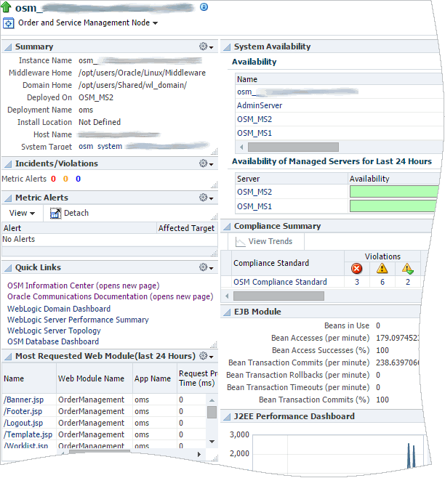Open the Quick Links gear options menu
The width and height of the screenshot is (445, 478).
coord(206,267)
